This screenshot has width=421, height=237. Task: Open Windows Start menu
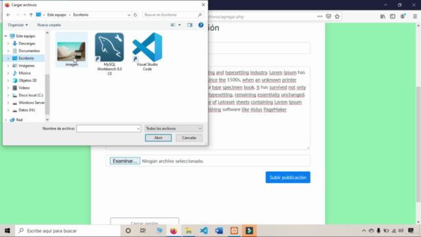pyautogui.click(x=7, y=230)
